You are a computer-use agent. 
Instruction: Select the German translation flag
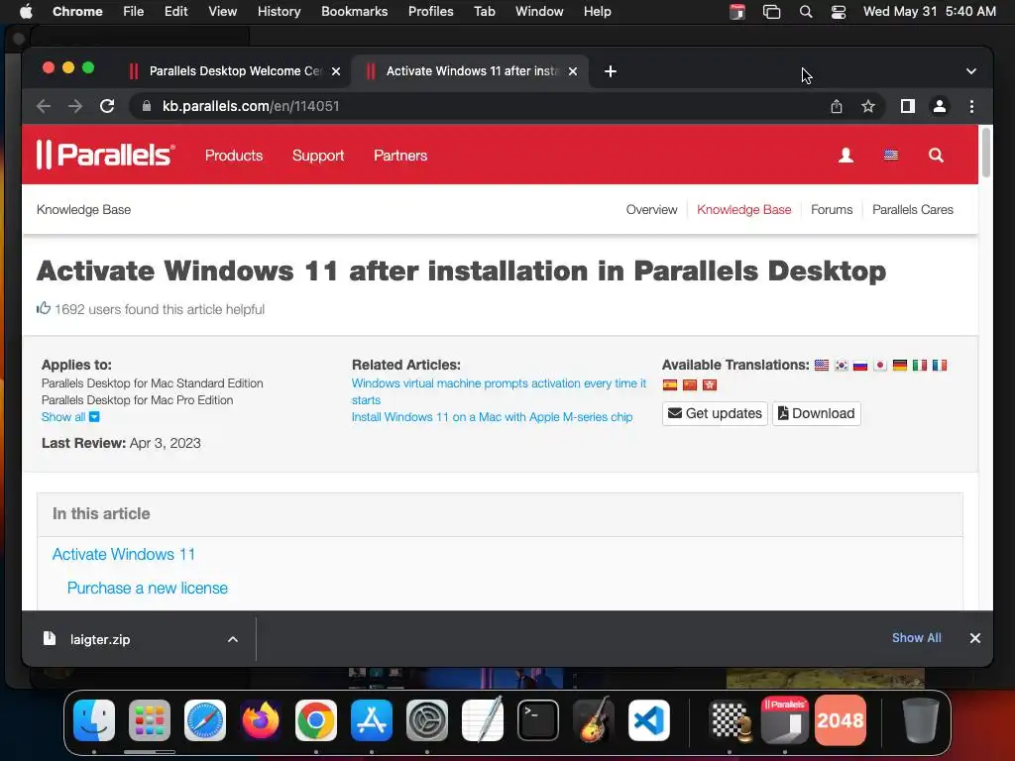pos(900,365)
